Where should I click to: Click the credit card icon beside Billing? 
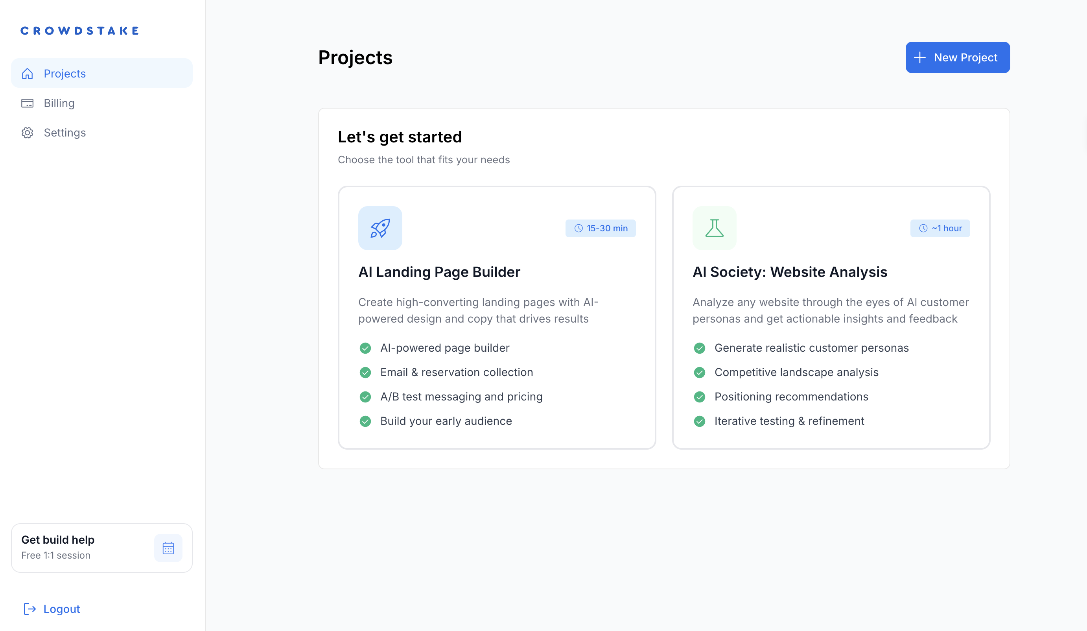pos(27,103)
